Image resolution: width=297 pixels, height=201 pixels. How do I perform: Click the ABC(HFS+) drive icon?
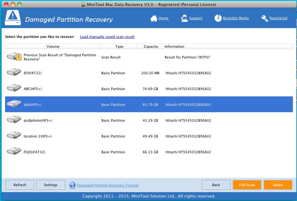[14, 88]
